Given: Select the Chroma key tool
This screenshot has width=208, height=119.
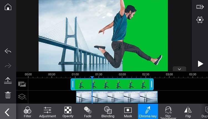Looking at the screenshot, I should 148,112.
